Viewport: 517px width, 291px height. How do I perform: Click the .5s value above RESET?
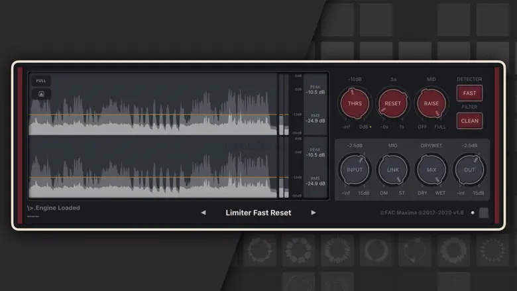click(x=392, y=80)
